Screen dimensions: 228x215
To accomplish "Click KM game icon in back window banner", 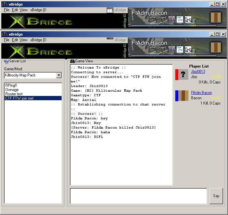I will tap(172, 20).
